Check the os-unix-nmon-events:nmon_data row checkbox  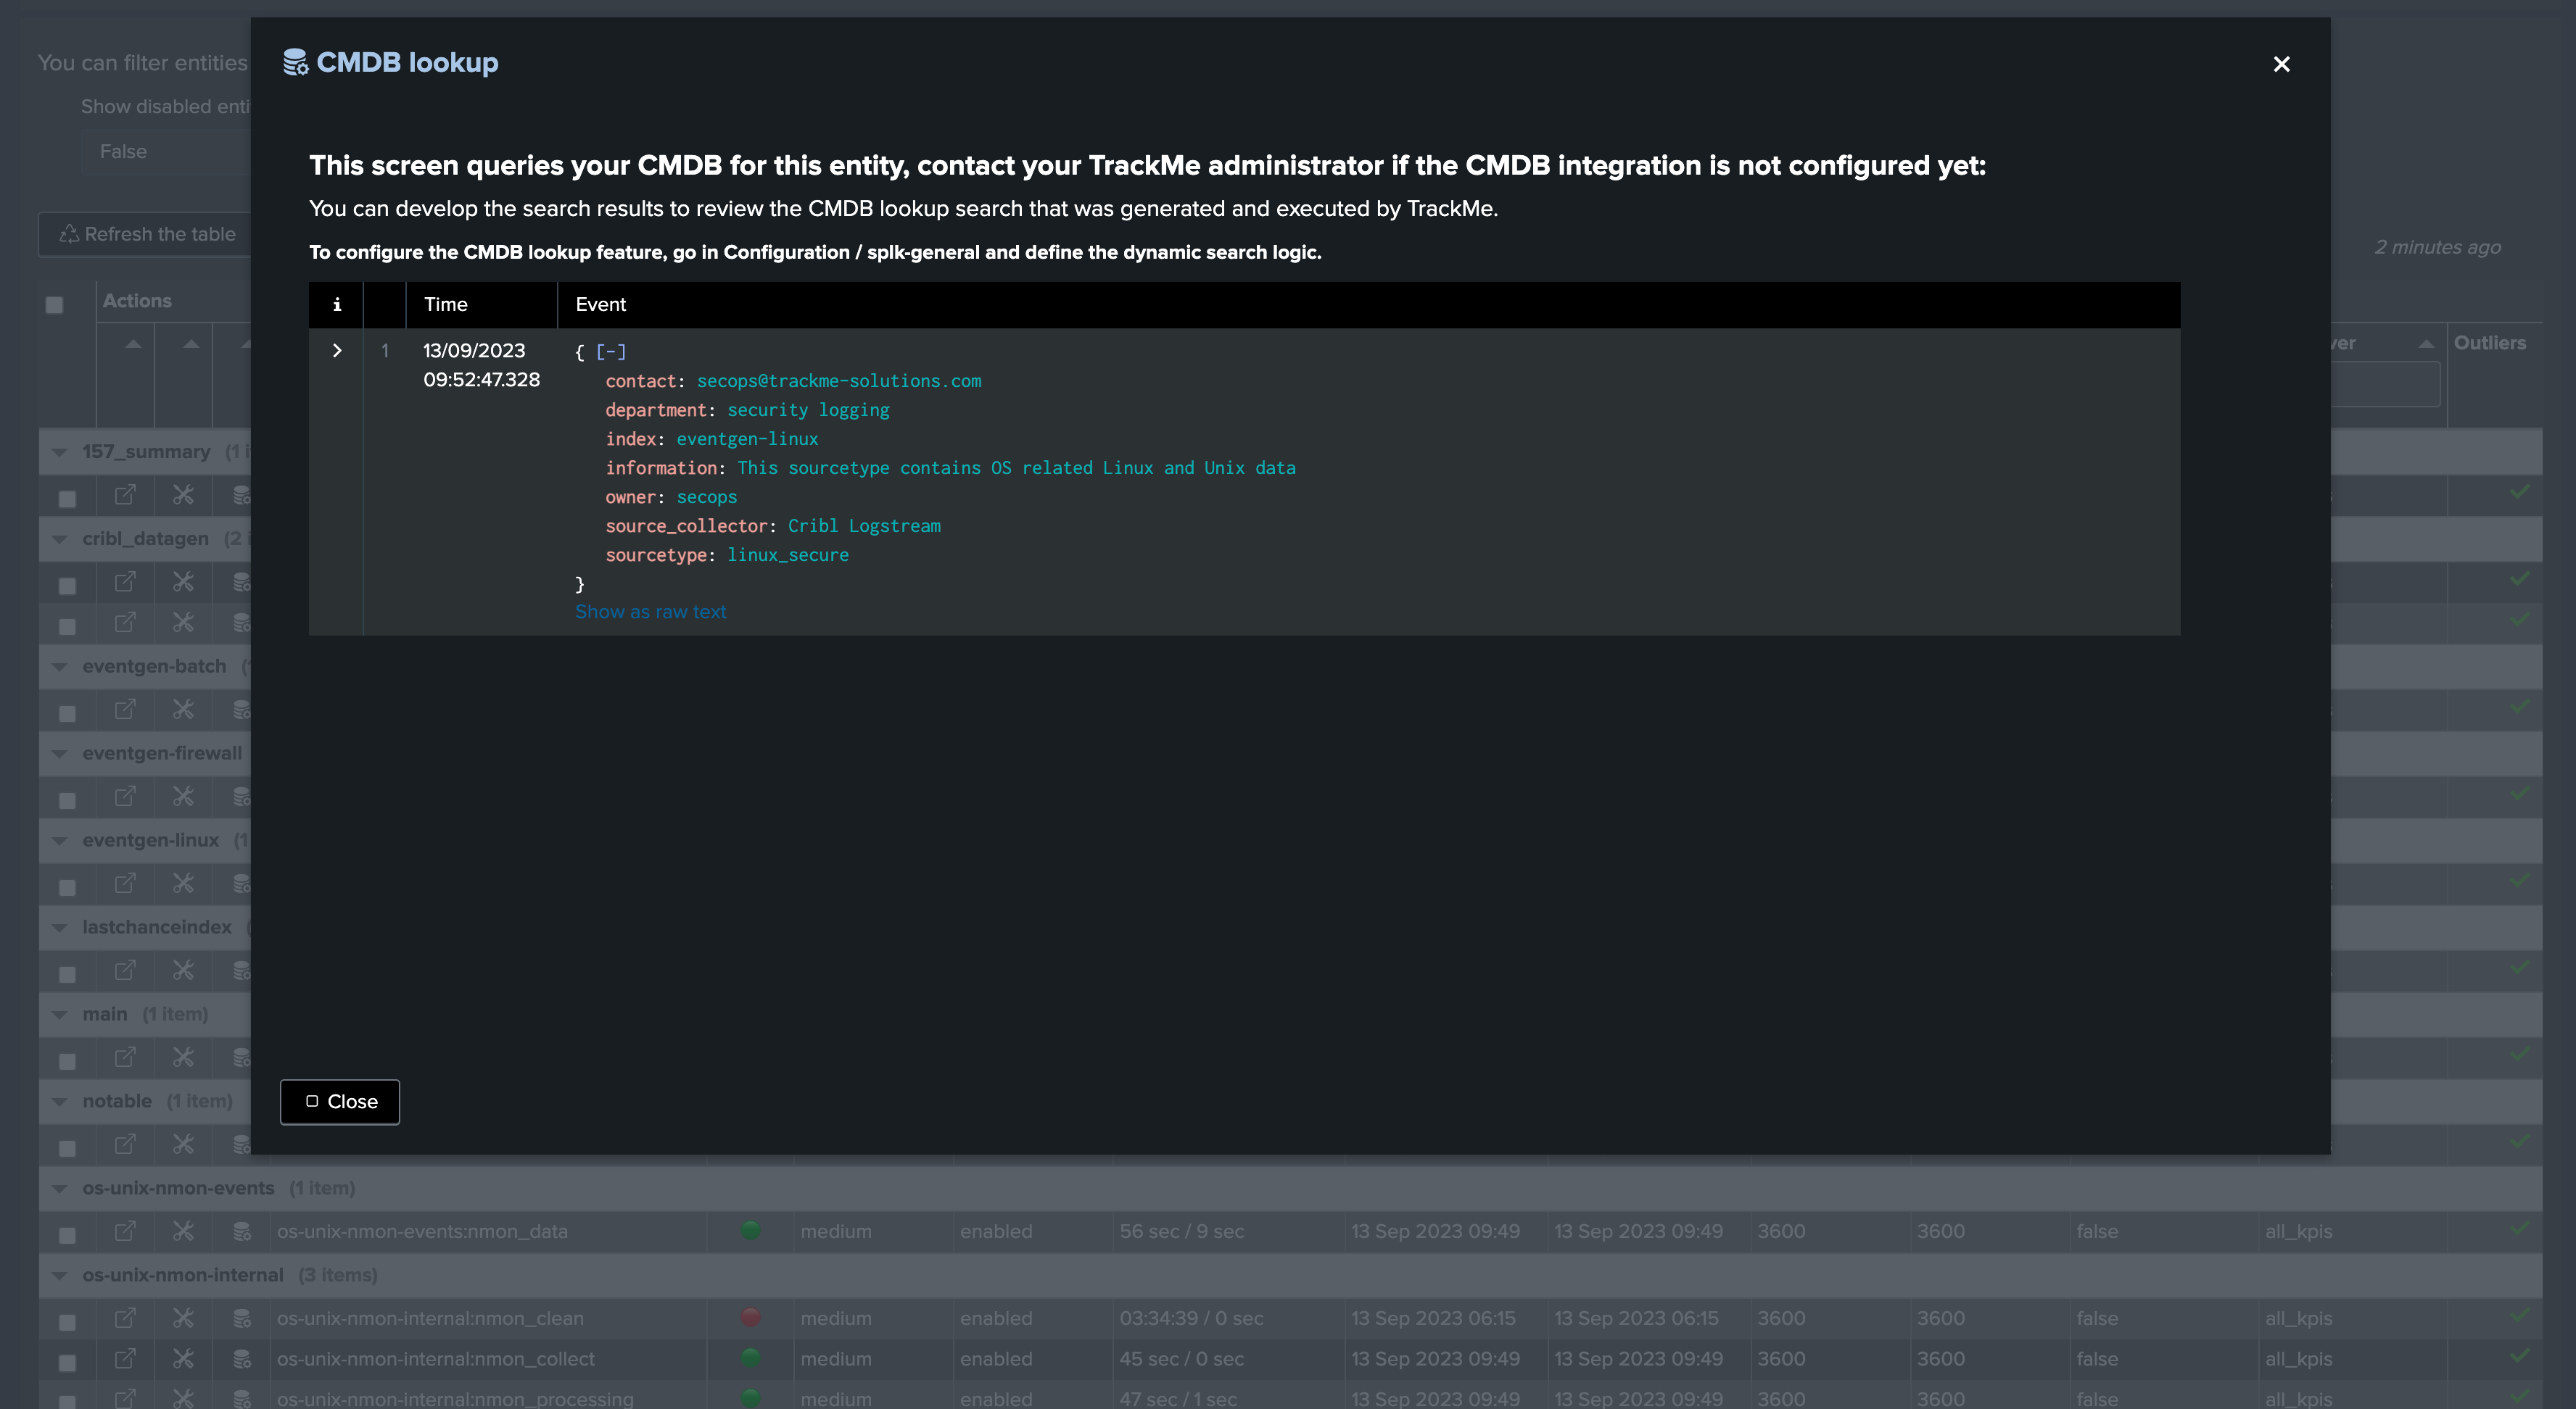pos(67,1235)
